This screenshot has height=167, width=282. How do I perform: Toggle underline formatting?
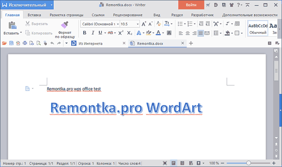coord(100,33)
